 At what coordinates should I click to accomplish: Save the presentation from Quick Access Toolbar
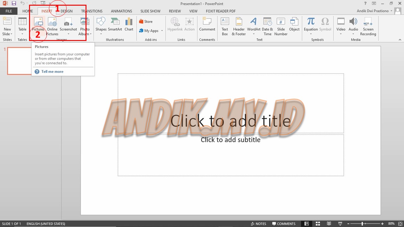(14, 3)
